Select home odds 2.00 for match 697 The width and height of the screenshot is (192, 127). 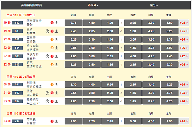110,101
